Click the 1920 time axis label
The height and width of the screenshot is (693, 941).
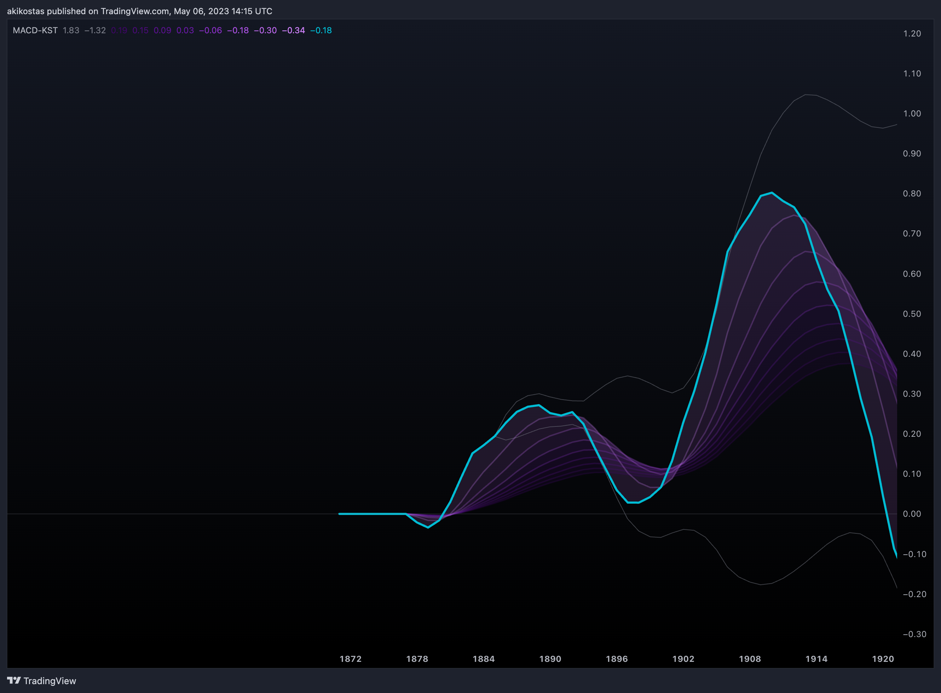tap(883, 659)
